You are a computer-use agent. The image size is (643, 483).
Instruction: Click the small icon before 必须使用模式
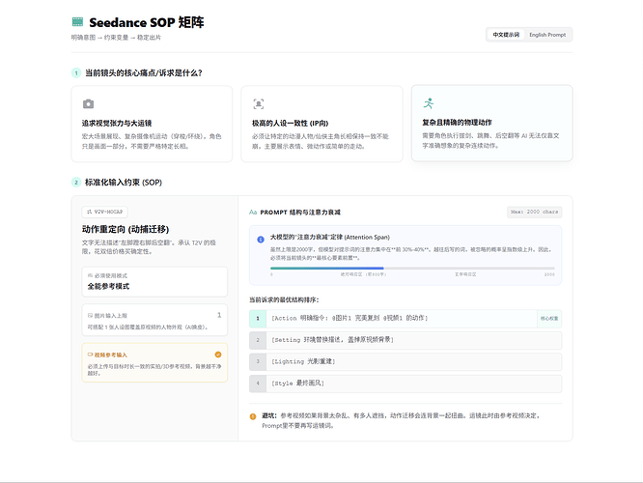[x=90, y=275]
